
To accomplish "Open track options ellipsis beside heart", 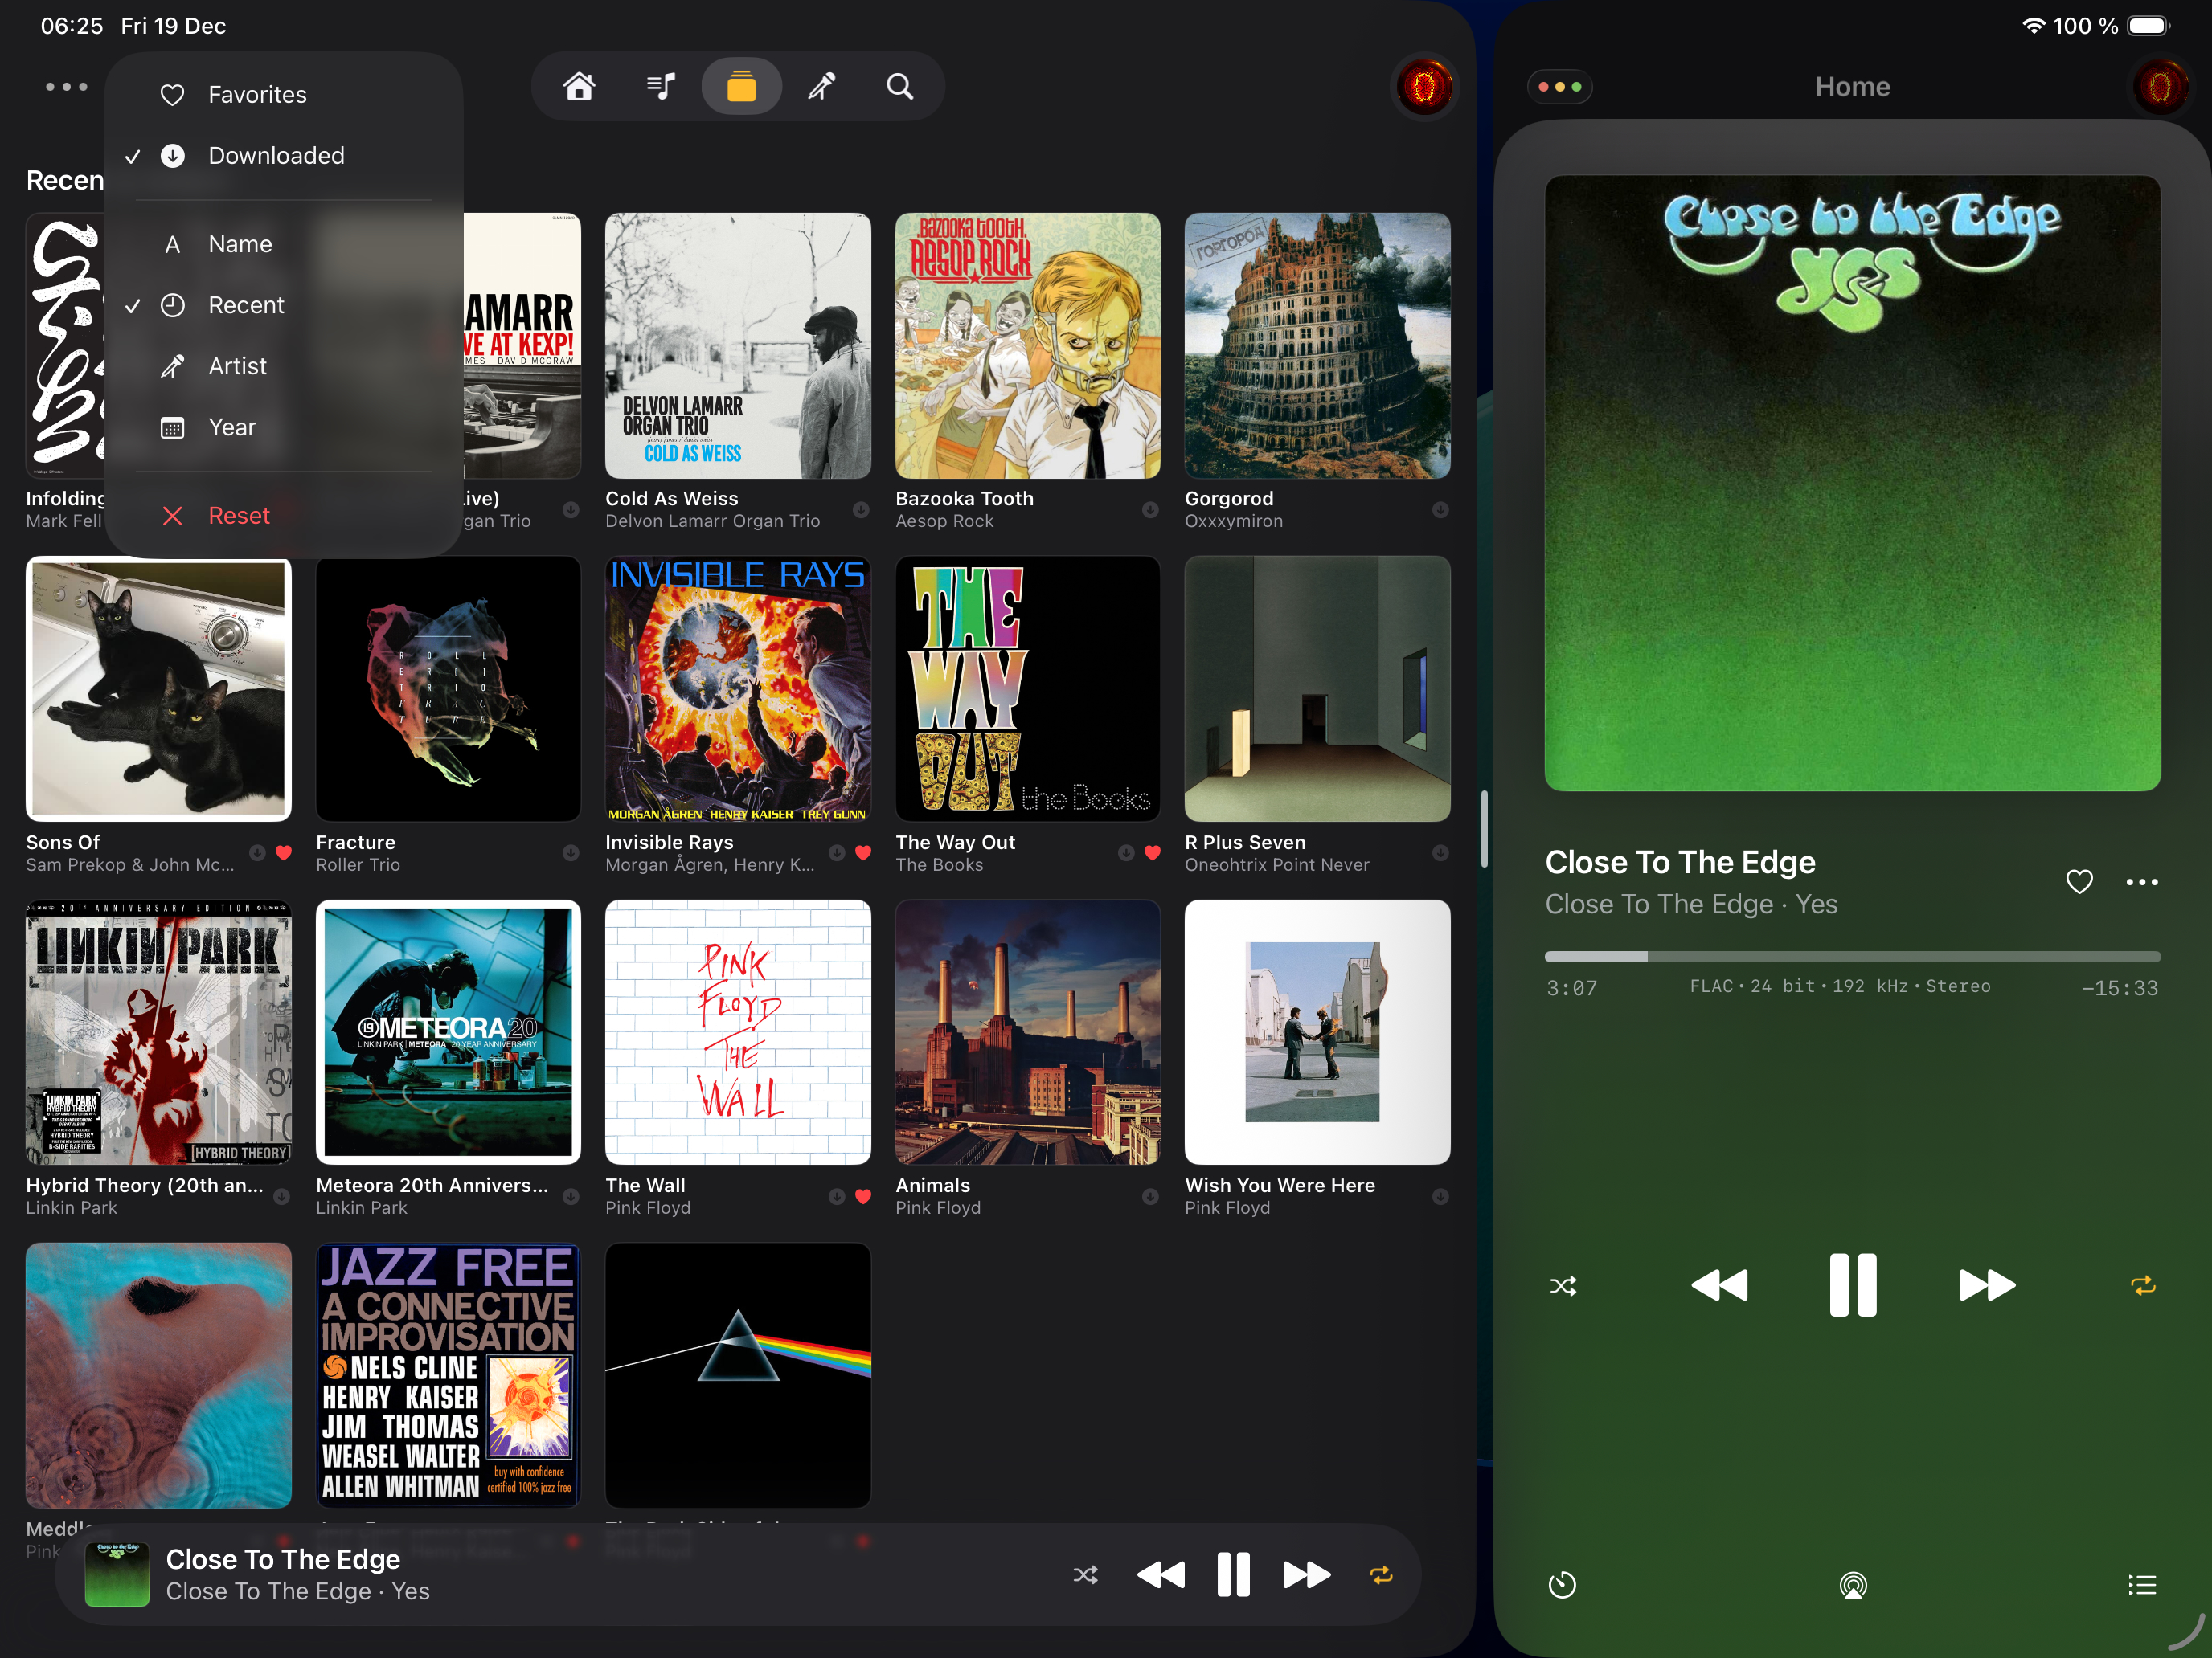I will 2141,881.
